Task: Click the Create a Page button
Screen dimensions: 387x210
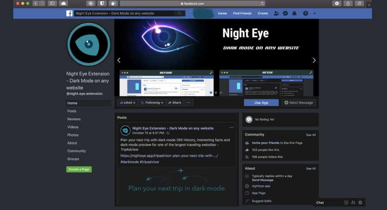Action: click(79, 169)
